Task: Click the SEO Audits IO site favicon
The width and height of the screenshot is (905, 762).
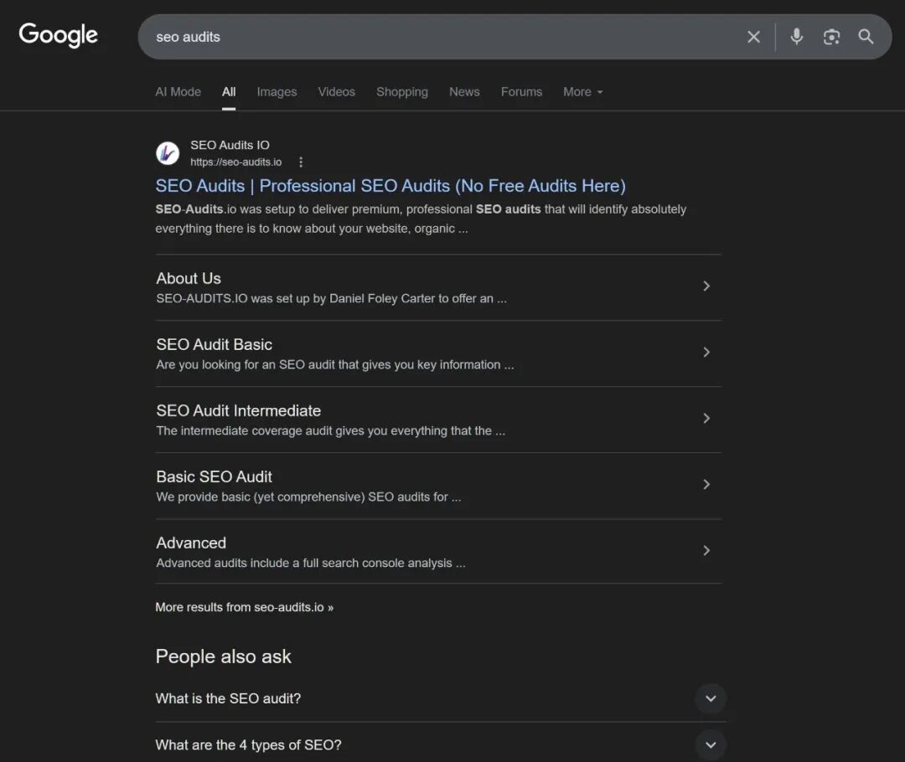Action: click(168, 153)
